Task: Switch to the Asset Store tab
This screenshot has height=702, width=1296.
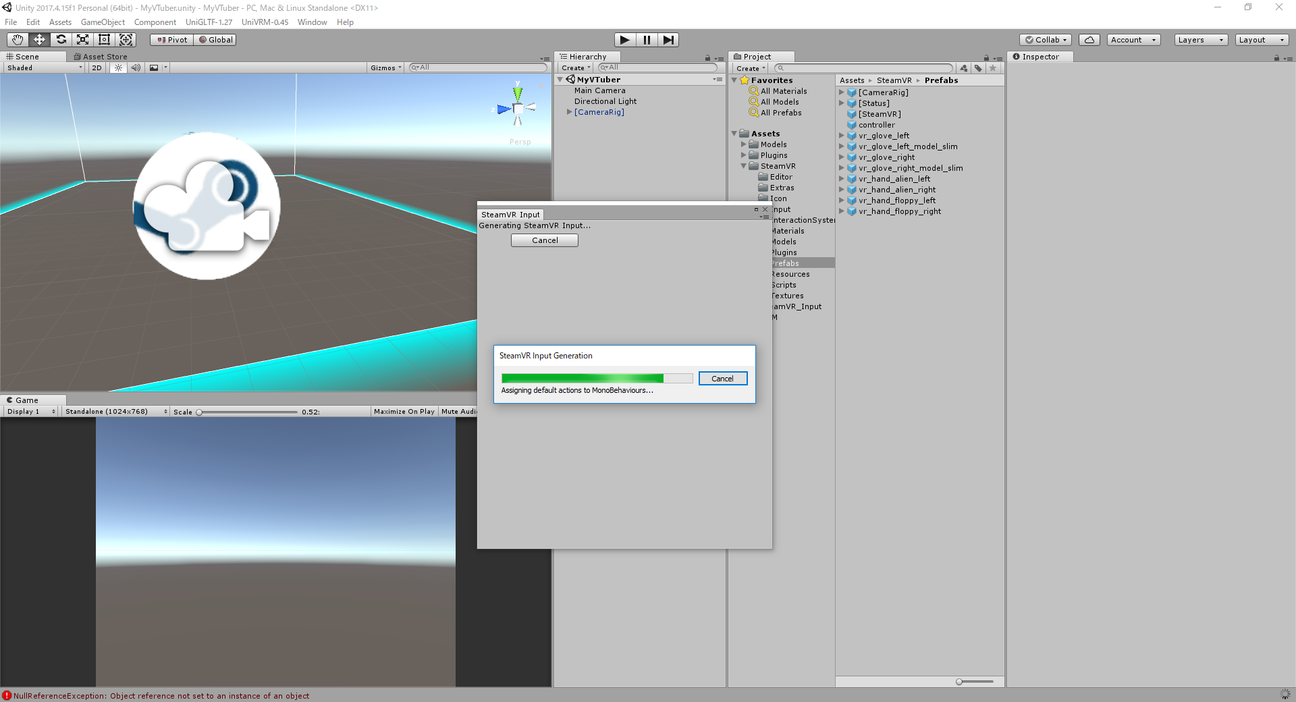Action: (x=101, y=57)
